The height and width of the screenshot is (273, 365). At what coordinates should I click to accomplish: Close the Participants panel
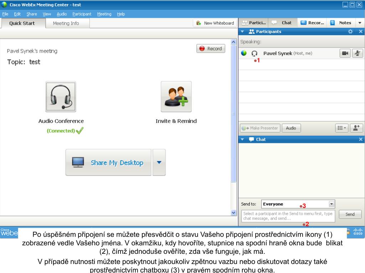pyautogui.click(x=361, y=31)
